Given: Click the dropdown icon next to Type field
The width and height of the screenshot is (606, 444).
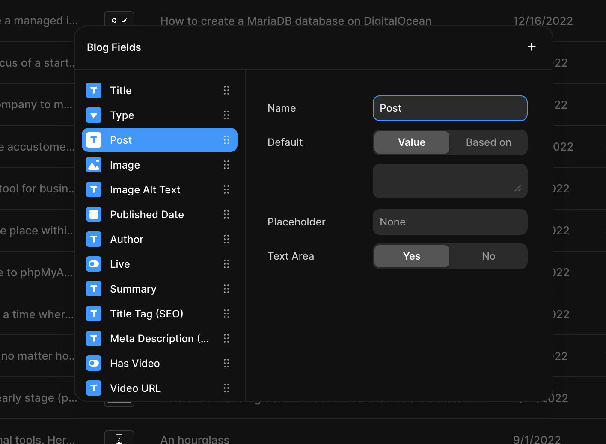Looking at the screenshot, I should pyautogui.click(x=94, y=115).
